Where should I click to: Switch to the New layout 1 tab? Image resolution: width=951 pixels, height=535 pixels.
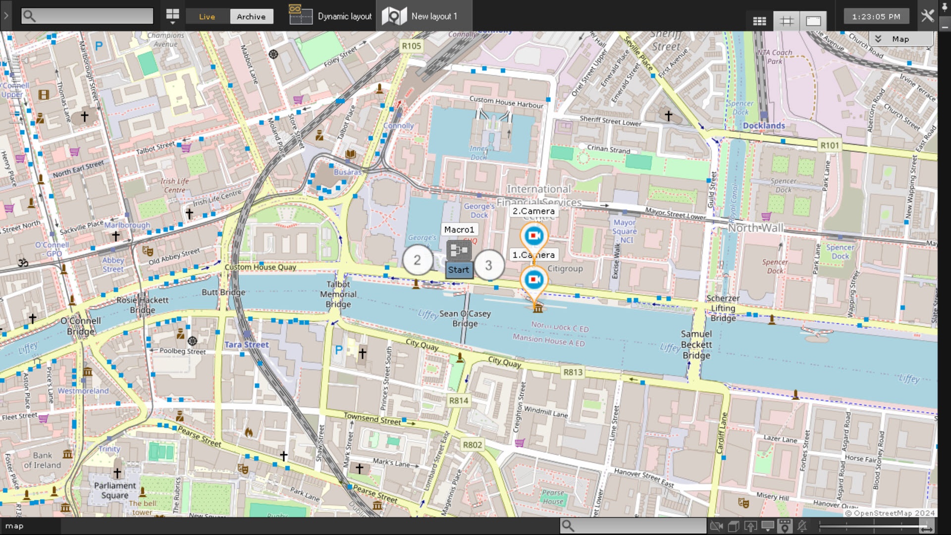pyautogui.click(x=424, y=16)
